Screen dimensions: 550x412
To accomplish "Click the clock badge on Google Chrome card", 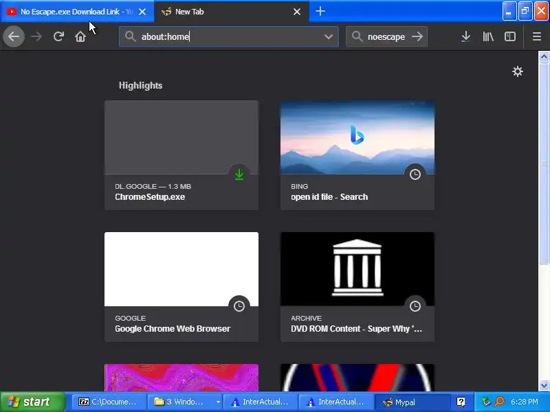I will click(239, 306).
